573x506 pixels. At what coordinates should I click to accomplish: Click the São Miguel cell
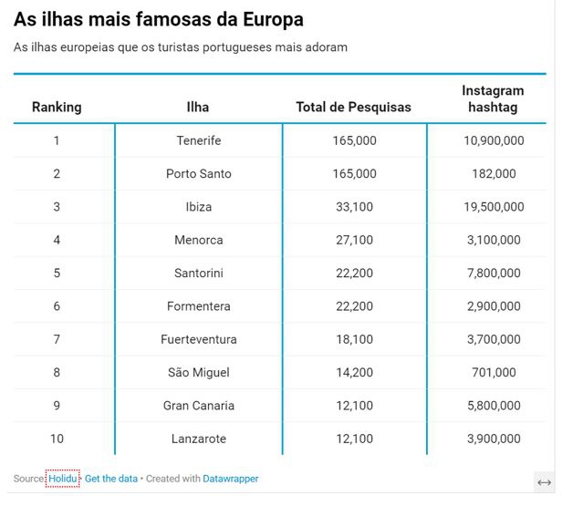pos(199,372)
